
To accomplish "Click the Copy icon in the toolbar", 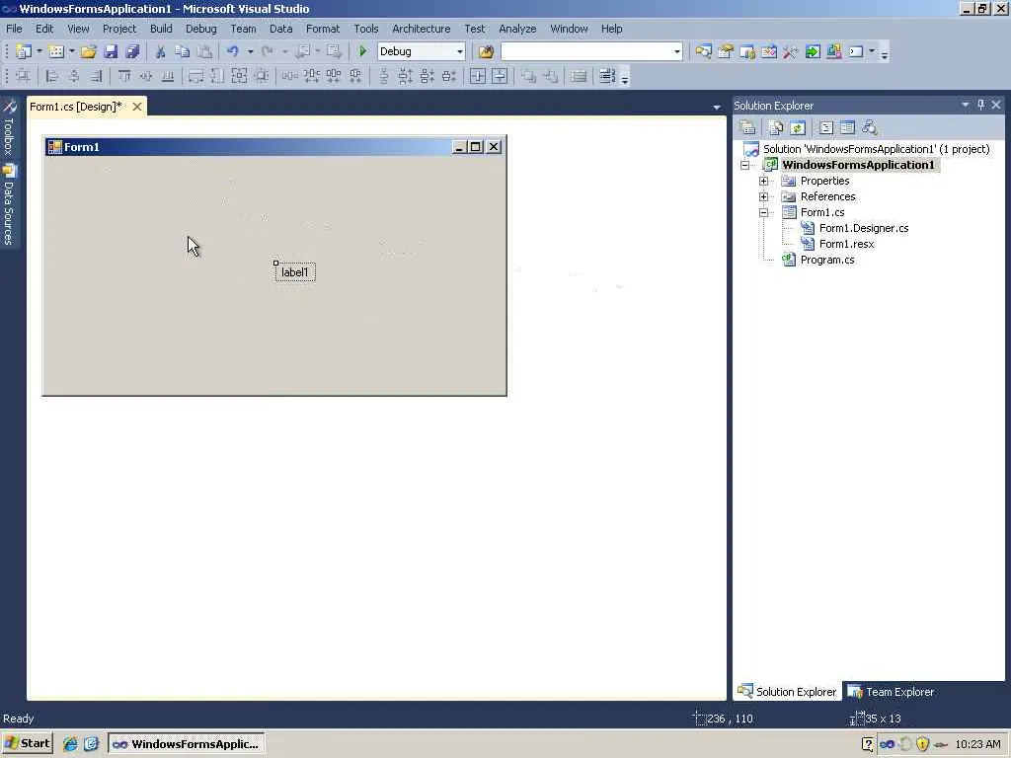I will click(x=183, y=51).
